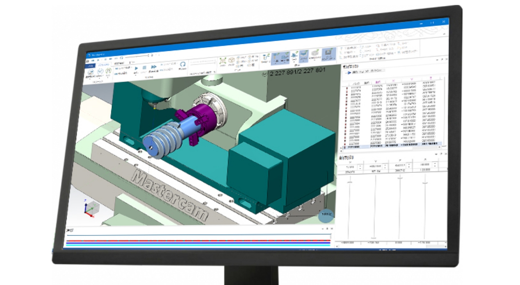Click the move counter 2 227 891/2 227 891
Image resolution: width=520 pixels, height=285 pixels.
click(297, 72)
